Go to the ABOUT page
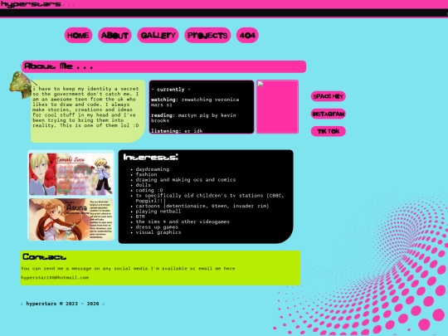The image size is (448, 336). pos(114,36)
